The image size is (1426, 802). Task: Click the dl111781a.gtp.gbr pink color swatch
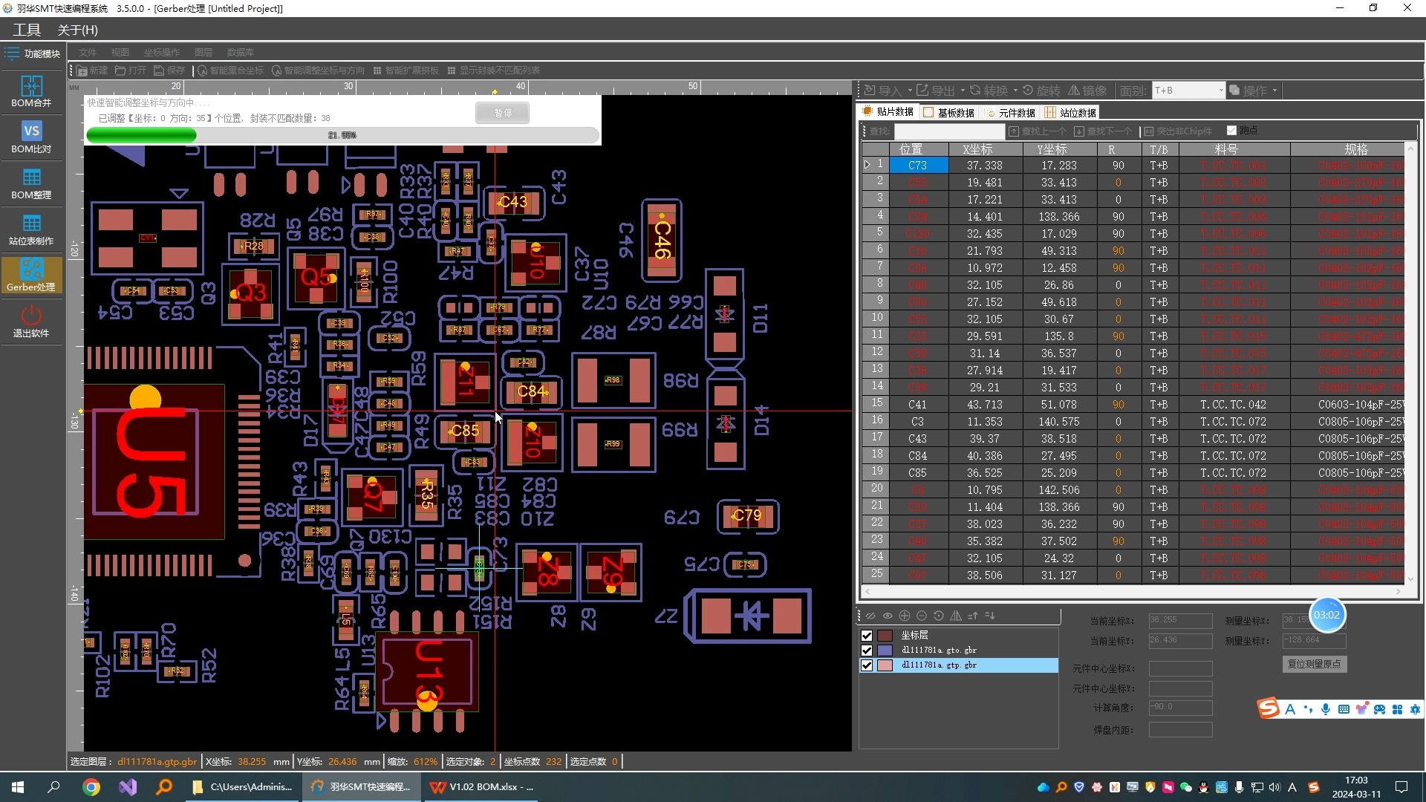885,665
